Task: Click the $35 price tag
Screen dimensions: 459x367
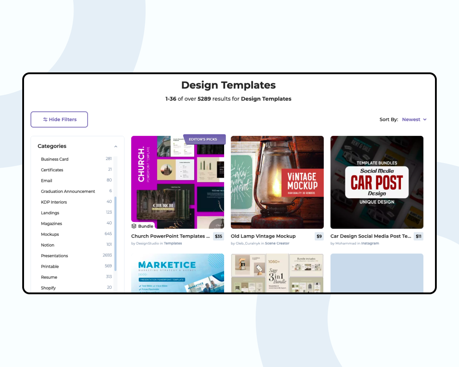Action: 218,236
